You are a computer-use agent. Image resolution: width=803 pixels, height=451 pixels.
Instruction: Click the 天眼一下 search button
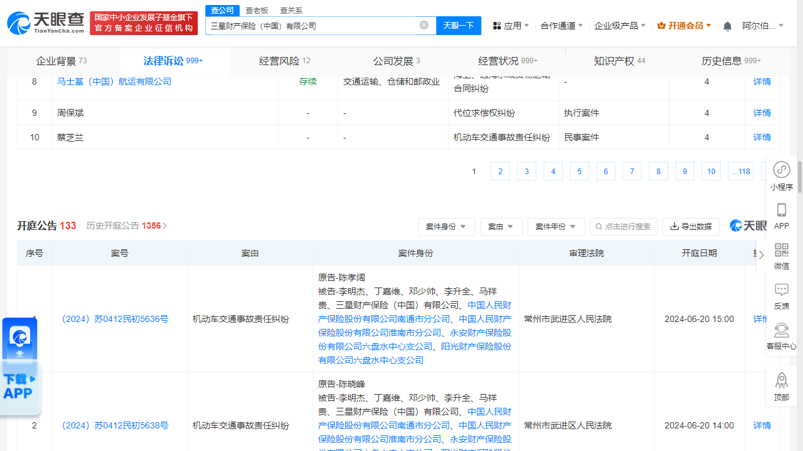click(459, 26)
